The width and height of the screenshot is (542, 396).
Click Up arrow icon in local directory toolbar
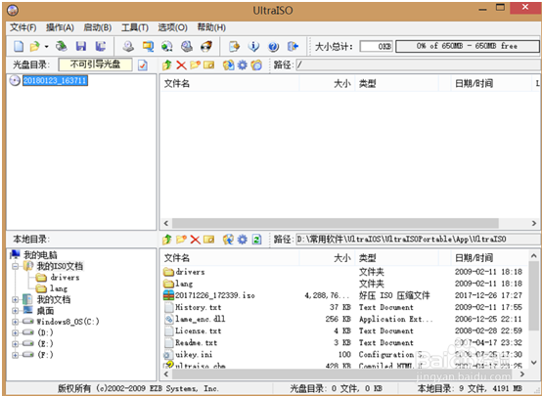(x=167, y=240)
